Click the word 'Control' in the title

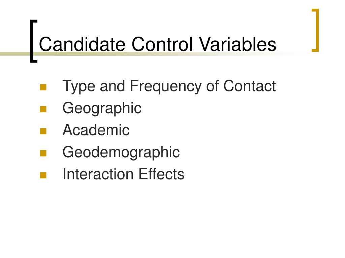coord(162,44)
